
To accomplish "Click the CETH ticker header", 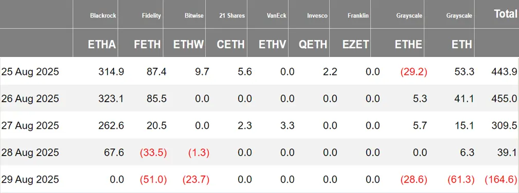I will point(231,44).
